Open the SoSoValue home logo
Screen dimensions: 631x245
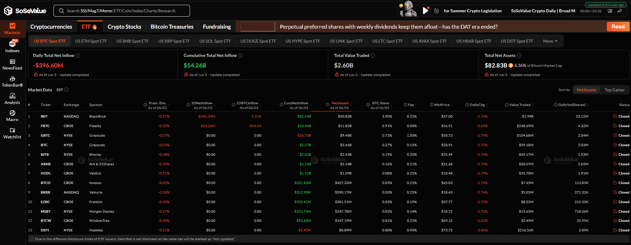pos(25,11)
